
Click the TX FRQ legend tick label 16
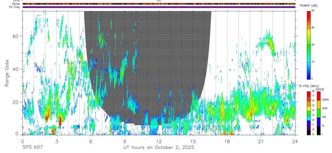click(313, 101)
